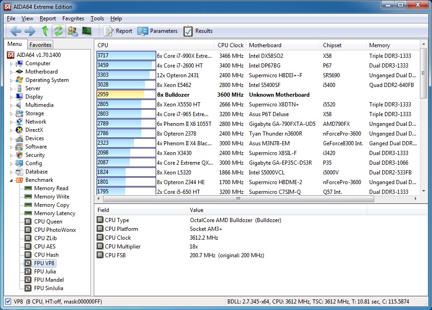The height and width of the screenshot is (310, 432).
Task: Click the vertical scrollbar thumb in results
Action: [424, 74]
